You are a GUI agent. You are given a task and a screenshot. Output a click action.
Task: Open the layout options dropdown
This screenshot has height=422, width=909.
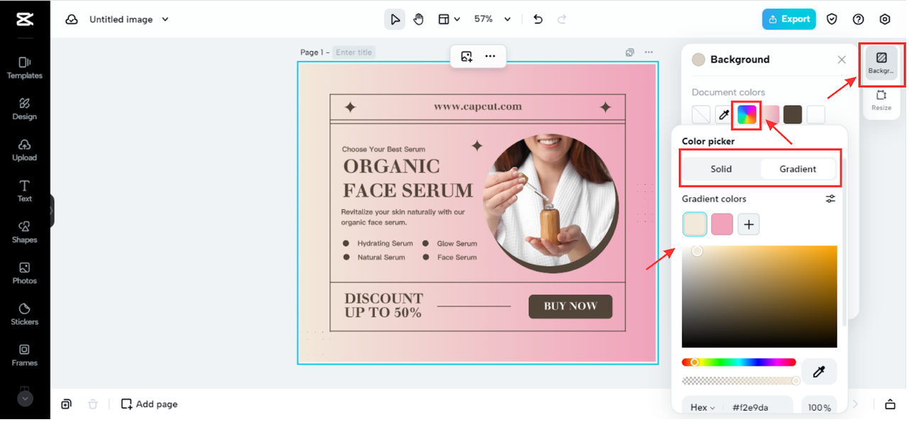tap(449, 19)
